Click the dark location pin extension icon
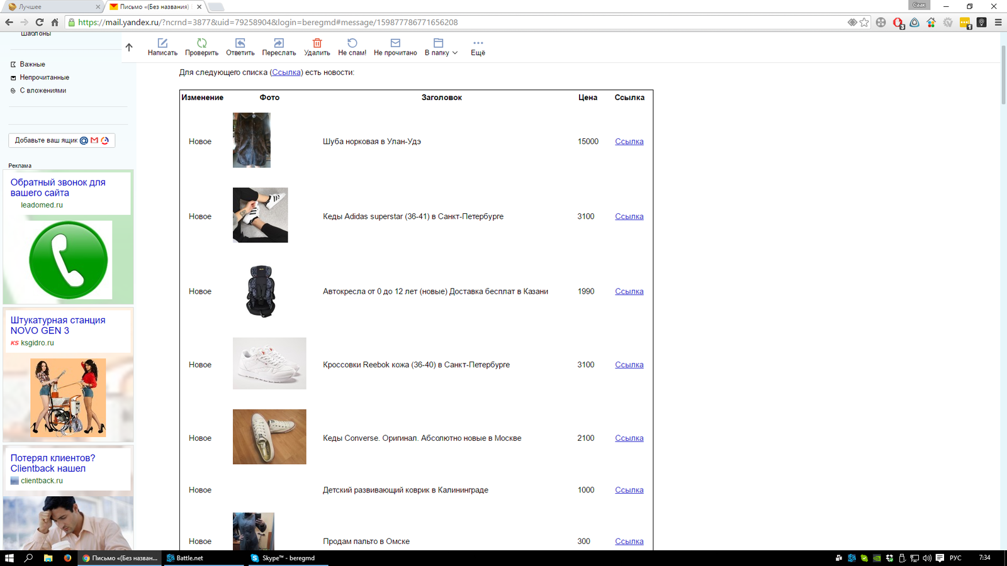Viewport: 1007px width, 566px height. tap(981, 22)
